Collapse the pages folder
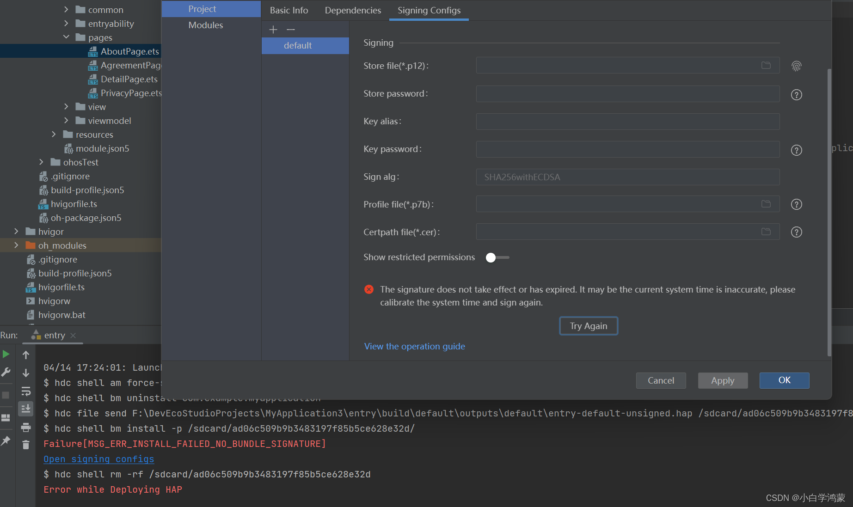 point(66,37)
